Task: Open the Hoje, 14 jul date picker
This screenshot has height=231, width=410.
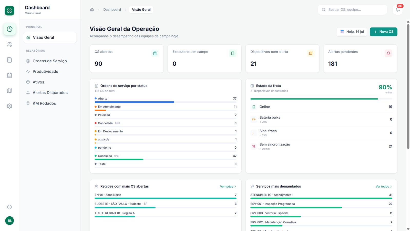Action: pos(352,32)
